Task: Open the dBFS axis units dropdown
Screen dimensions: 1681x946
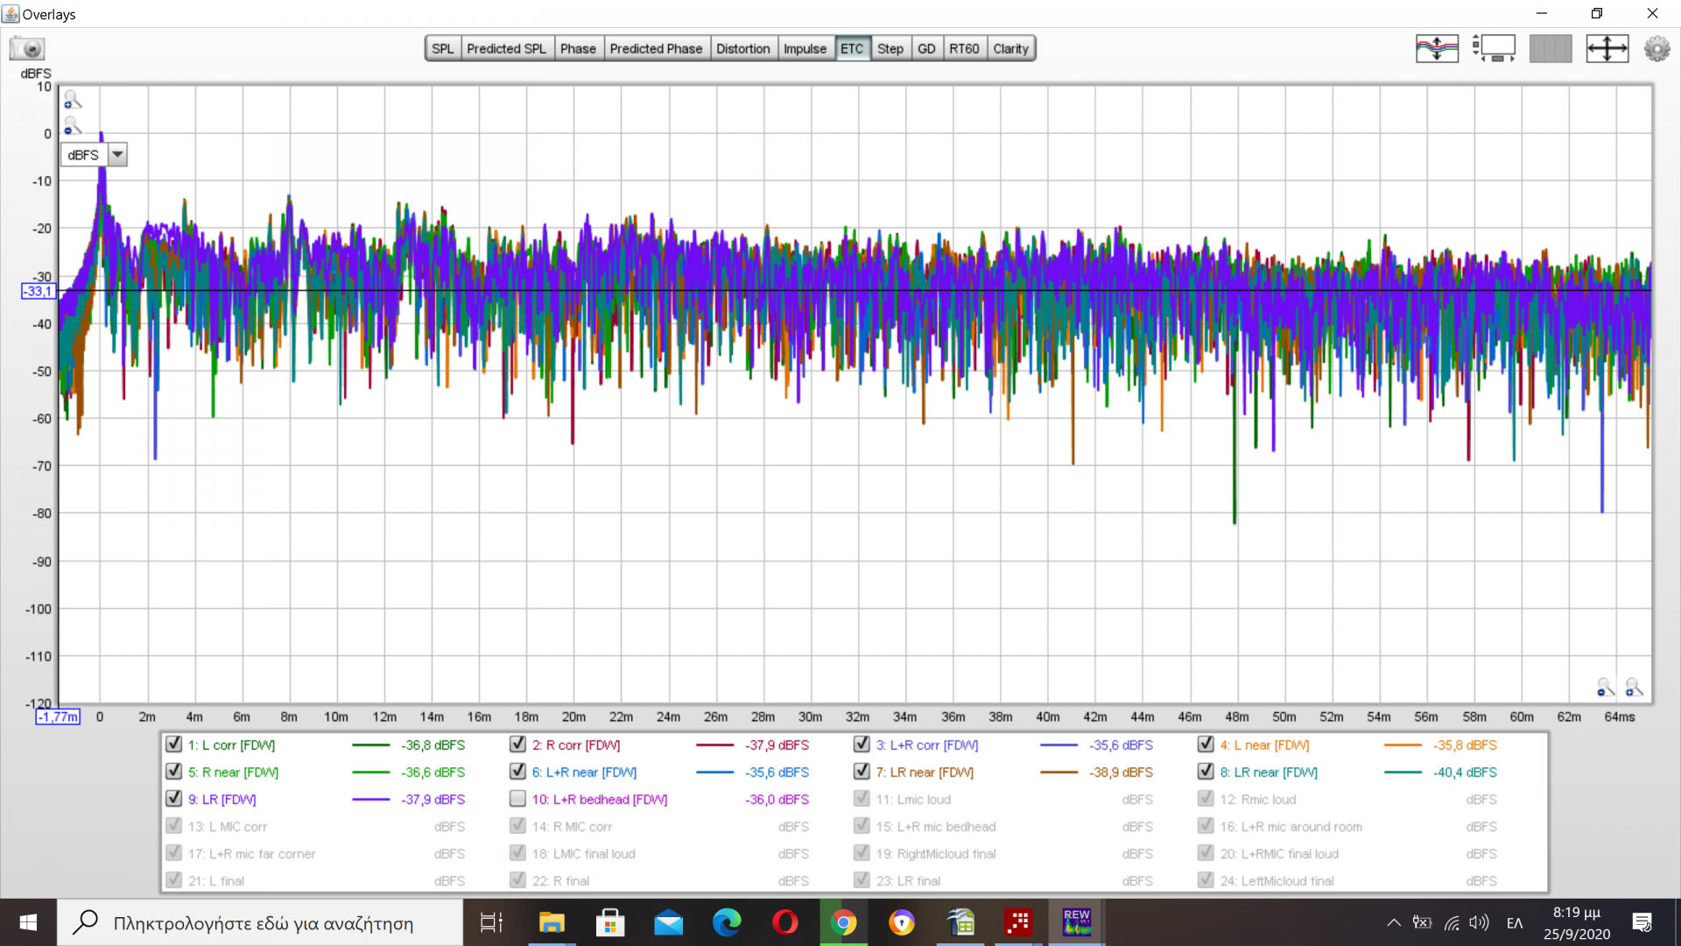Action: tap(117, 155)
